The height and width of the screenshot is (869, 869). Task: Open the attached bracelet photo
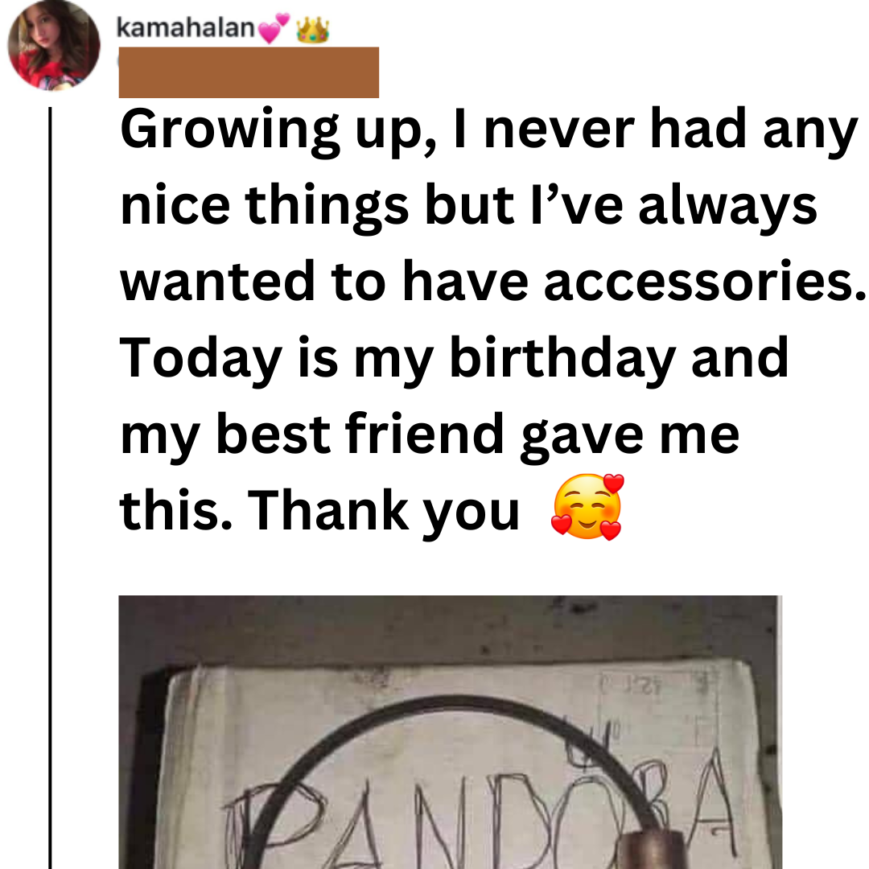point(450,732)
